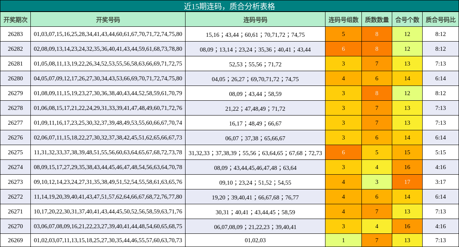This screenshot has height=247, width=459.
Task: Click composite count 17 in row 26273
Action: [407, 182]
